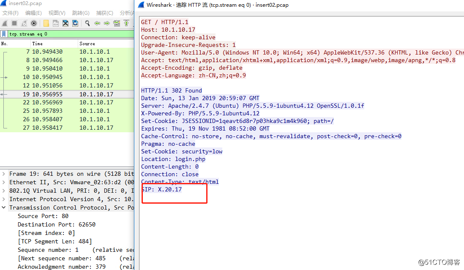Select packet 27 at time 10.958417
The width and height of the screenshot is (464, 270).
(67, 128)
